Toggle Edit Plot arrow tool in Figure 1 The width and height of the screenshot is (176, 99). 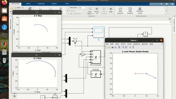(130, 47)
